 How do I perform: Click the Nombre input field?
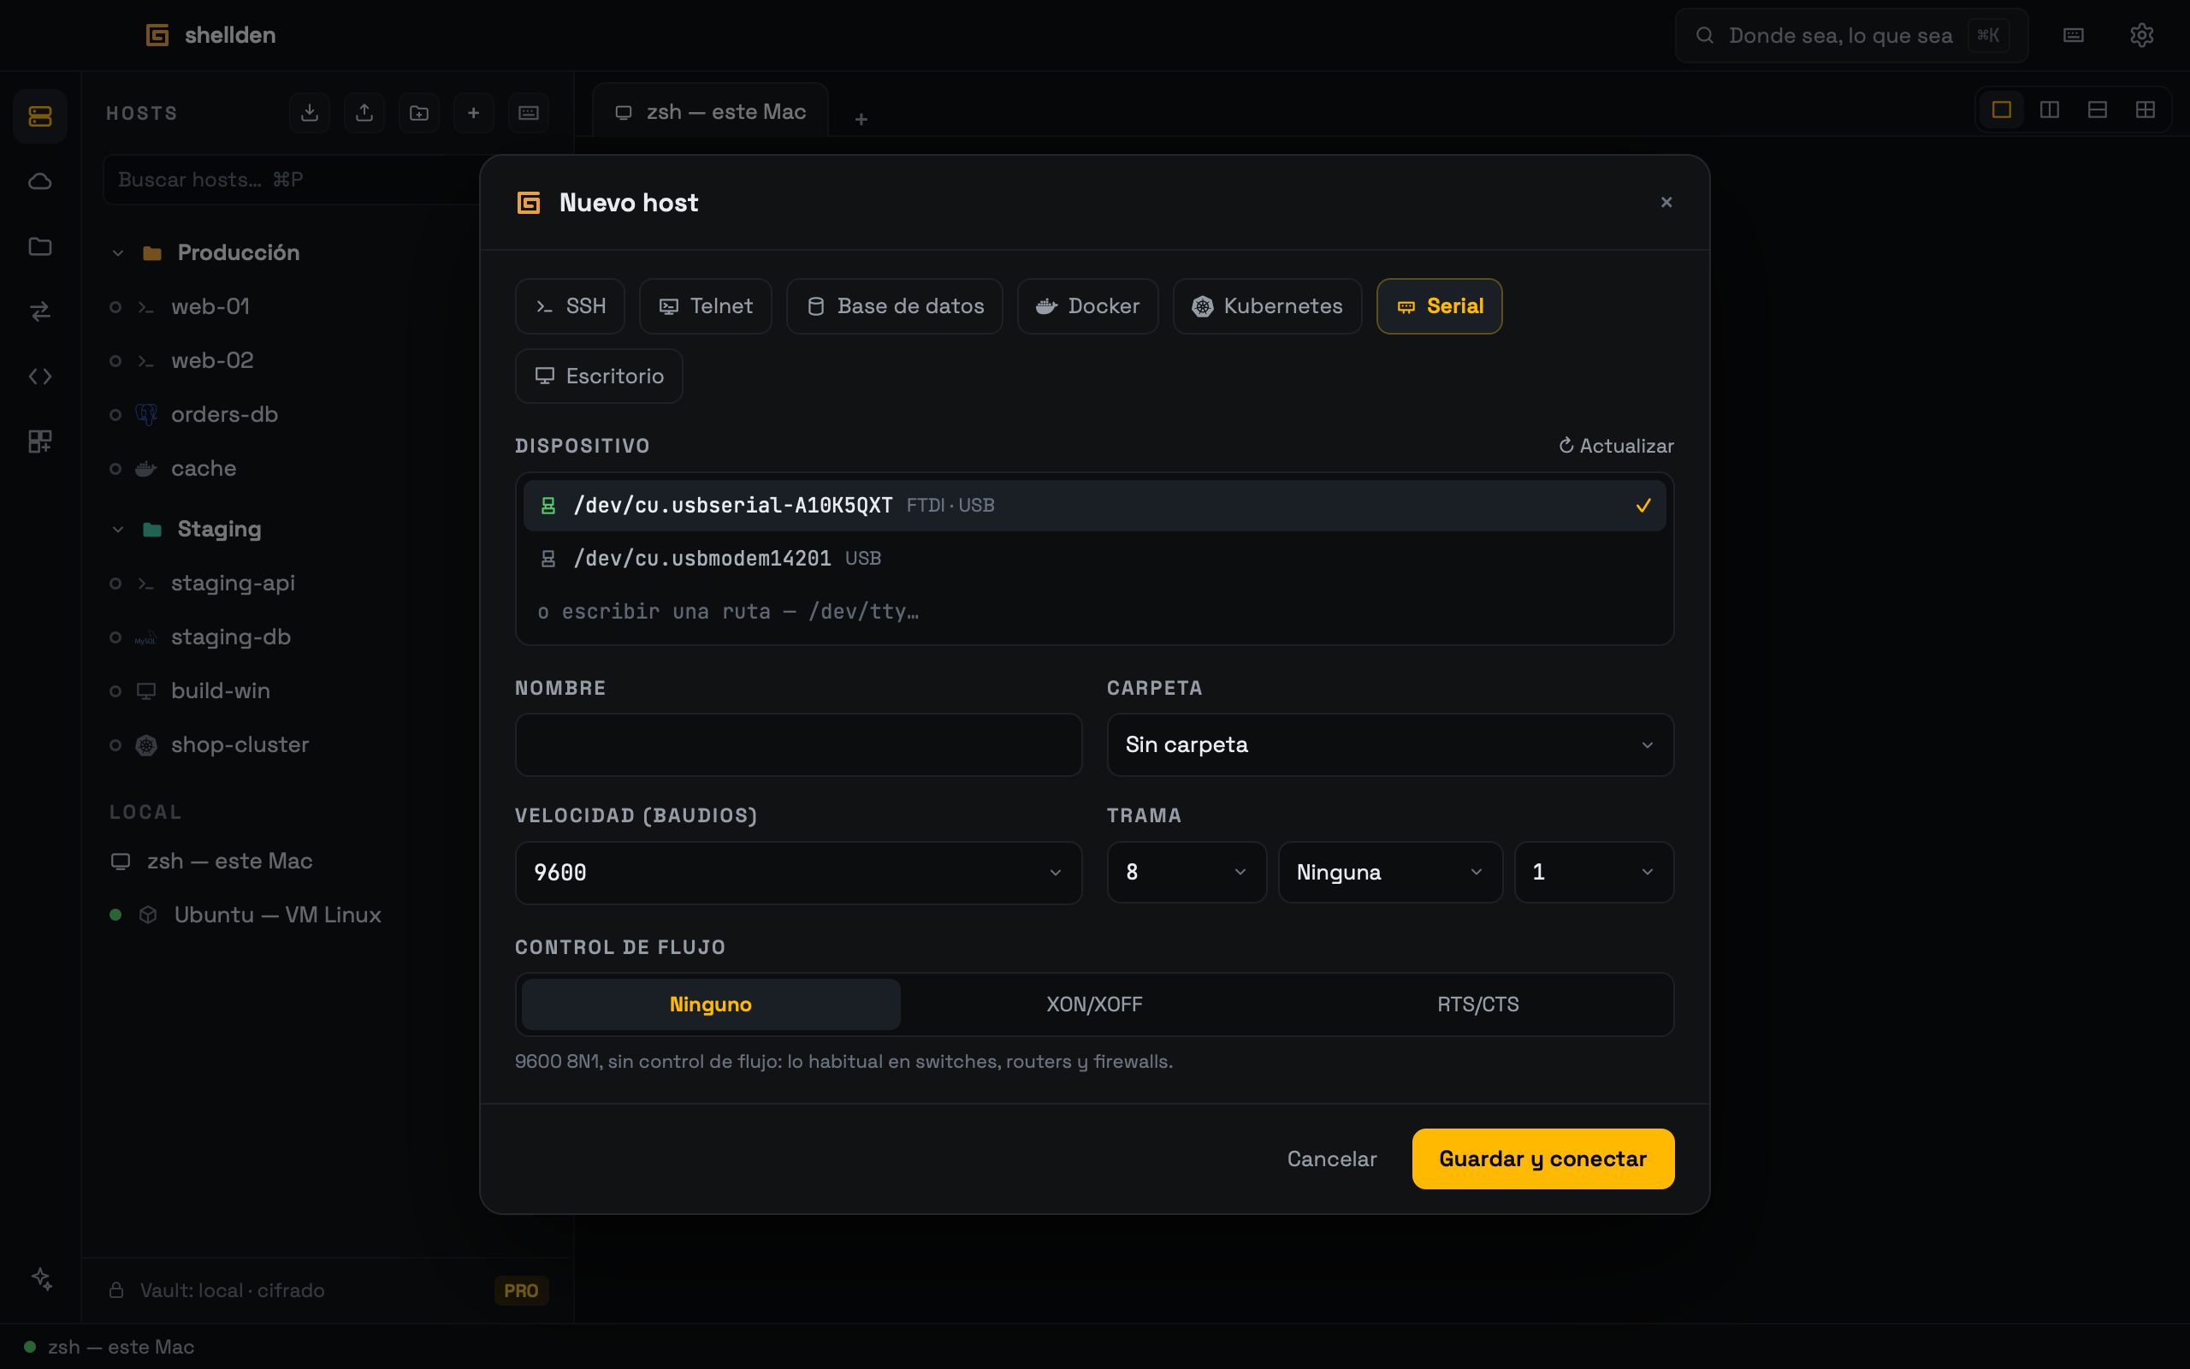click(798, 744)
